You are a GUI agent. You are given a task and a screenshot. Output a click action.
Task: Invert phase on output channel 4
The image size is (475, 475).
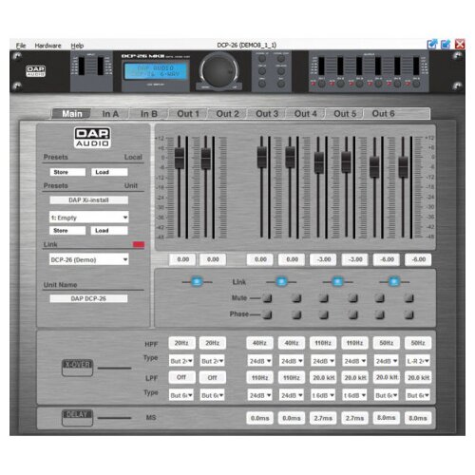tap(353, 314)
